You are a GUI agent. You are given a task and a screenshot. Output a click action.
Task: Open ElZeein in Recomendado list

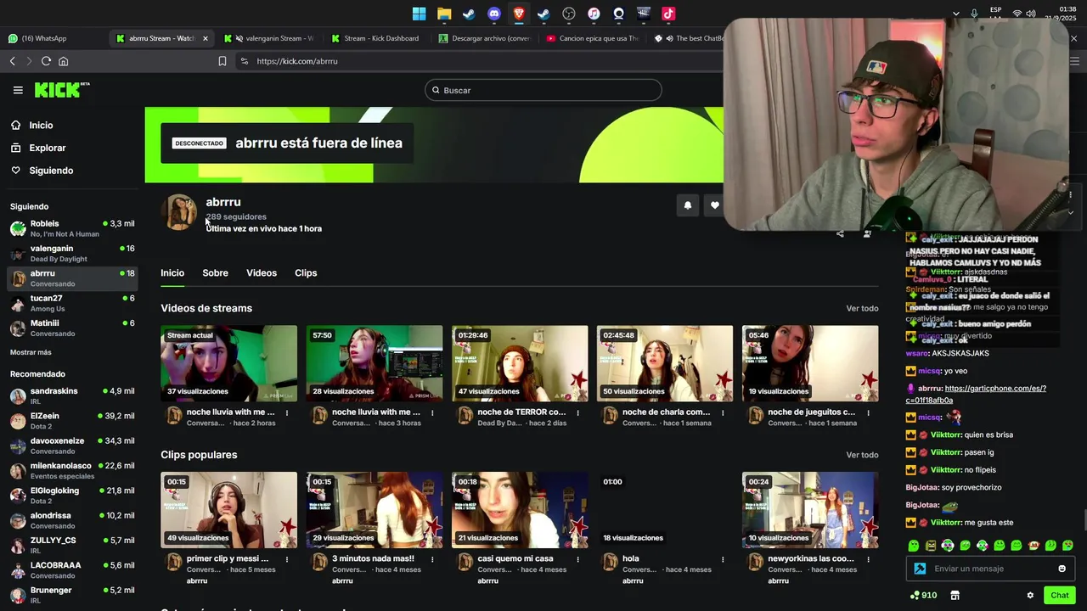tap(71, 421)
